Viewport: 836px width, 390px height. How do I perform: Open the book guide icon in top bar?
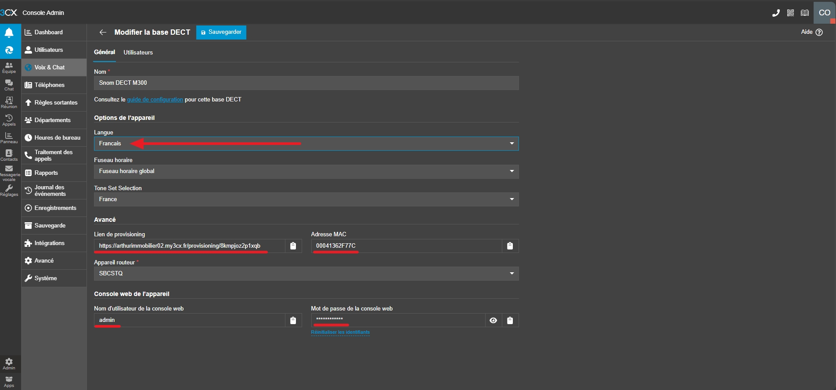tap(805, 13)
